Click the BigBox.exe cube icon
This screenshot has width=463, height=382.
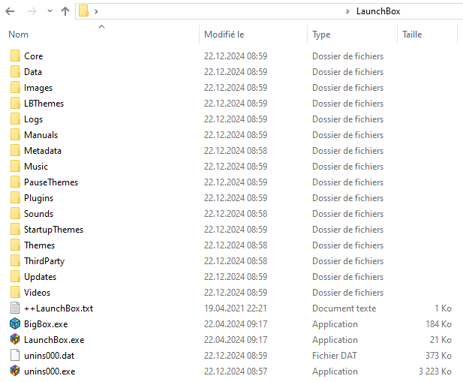point(15,324)
